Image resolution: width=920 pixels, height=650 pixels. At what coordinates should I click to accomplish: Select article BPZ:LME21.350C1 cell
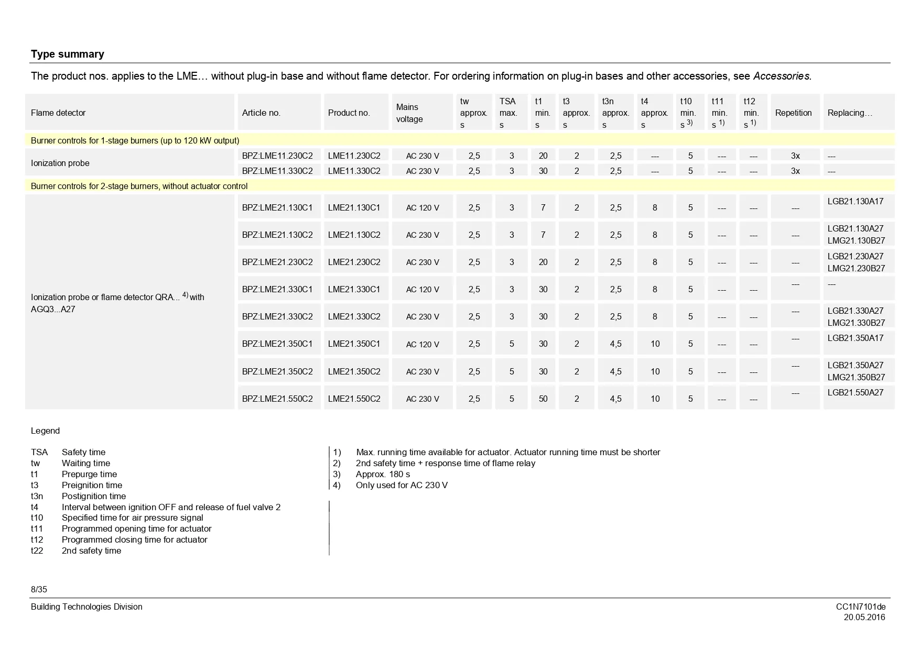[277, 344]
